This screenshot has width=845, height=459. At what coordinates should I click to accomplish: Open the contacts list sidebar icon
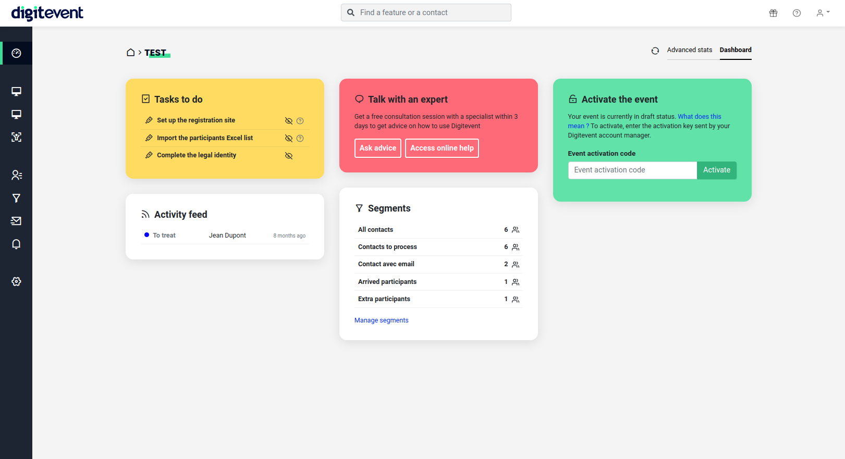[16, 175]
